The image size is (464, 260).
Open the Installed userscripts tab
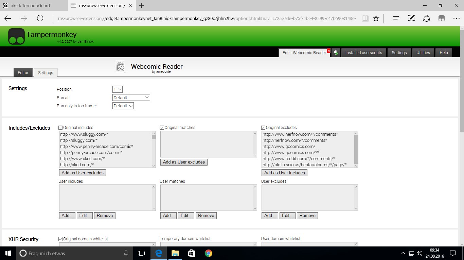coord(363,52)
